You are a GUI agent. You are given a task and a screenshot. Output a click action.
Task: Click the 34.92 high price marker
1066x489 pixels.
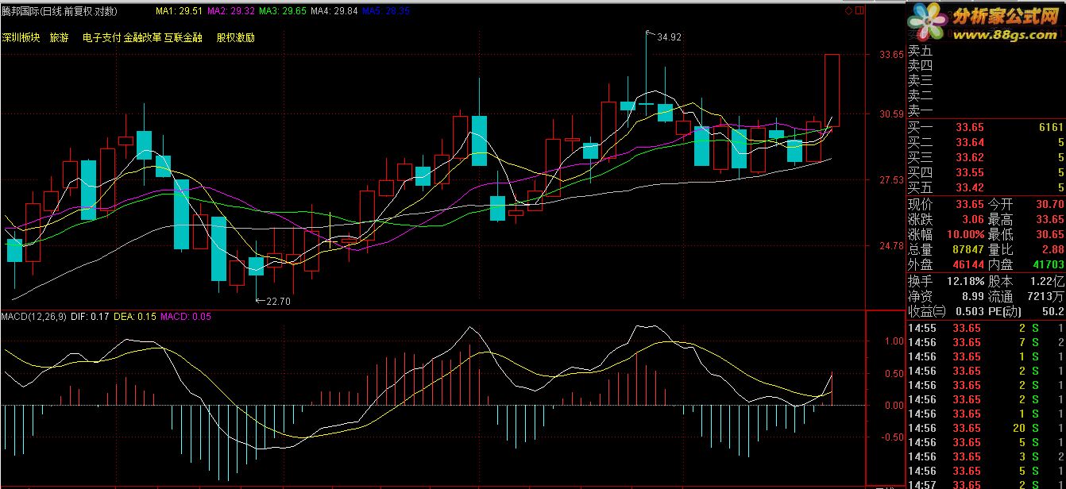click(670, 37)
